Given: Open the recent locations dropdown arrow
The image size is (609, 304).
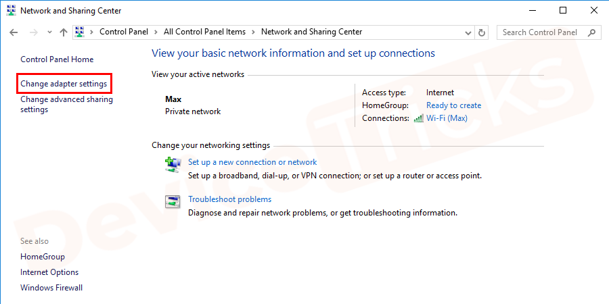Looking at the screenshot, I should pyautogui.click(x=49, y=32).
